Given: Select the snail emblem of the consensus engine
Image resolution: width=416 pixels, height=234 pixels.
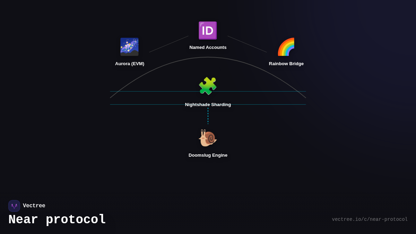Looking at the screenshot, I should coord(208,138).
